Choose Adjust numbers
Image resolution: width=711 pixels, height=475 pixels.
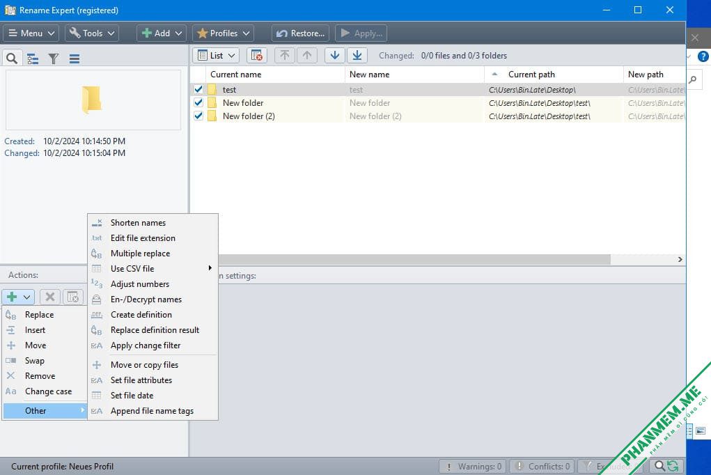153,284
